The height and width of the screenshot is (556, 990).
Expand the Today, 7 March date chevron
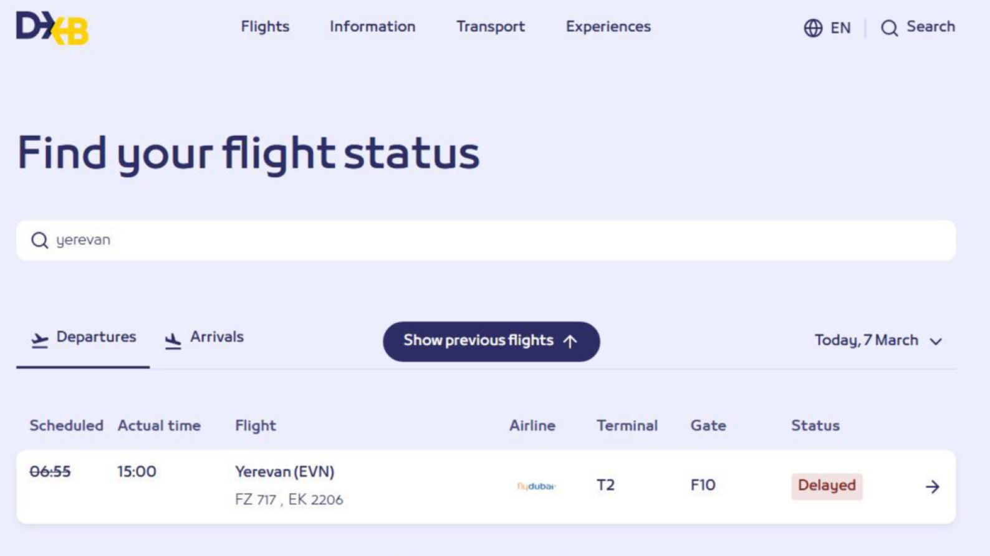[x=936, y=341]
